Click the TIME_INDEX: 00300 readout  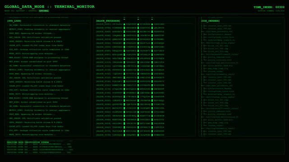pyautogui.click(x=269, y=7)
